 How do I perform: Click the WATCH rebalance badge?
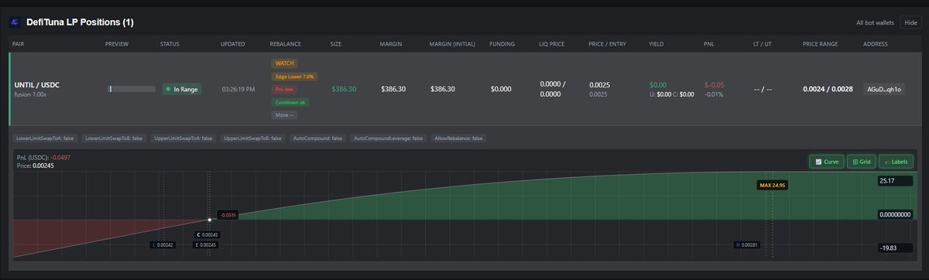(285, 63)
